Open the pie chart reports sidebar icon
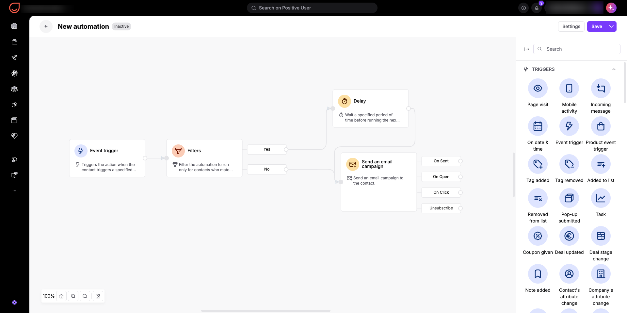The width and height of the screenshot is (627, 313). (14, 105)
